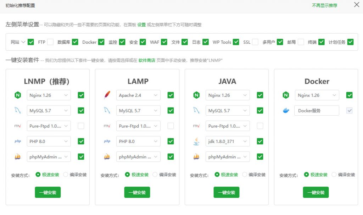Check Pure-Ftpd checkbox in LNMP column
363x215 pixels.
pos(81,126)
